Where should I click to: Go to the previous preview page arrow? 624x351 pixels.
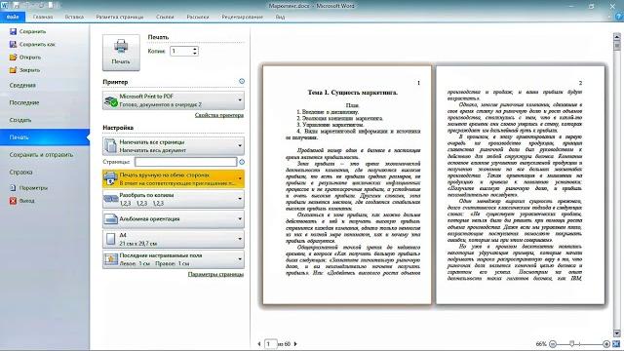coord(259,344)
